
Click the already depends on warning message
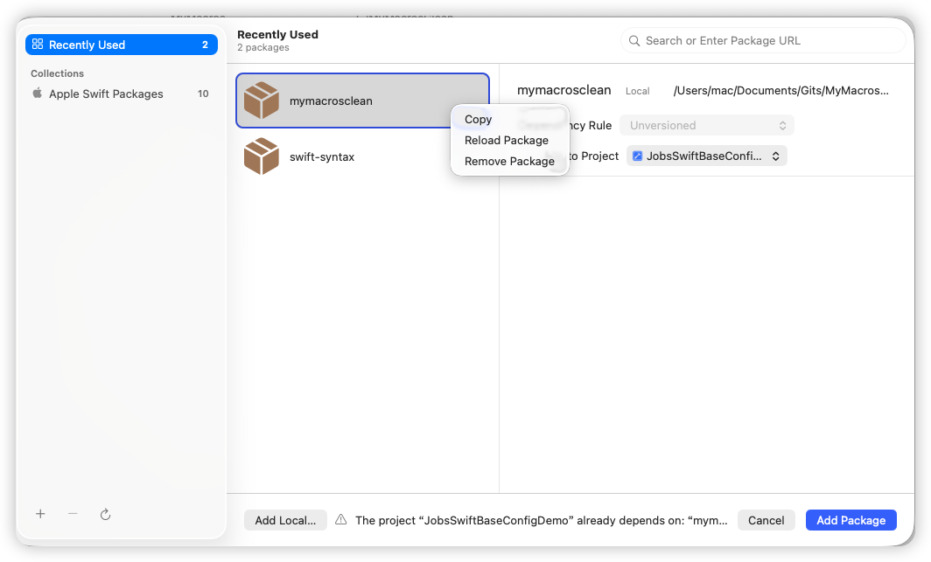tap(541, 520)
